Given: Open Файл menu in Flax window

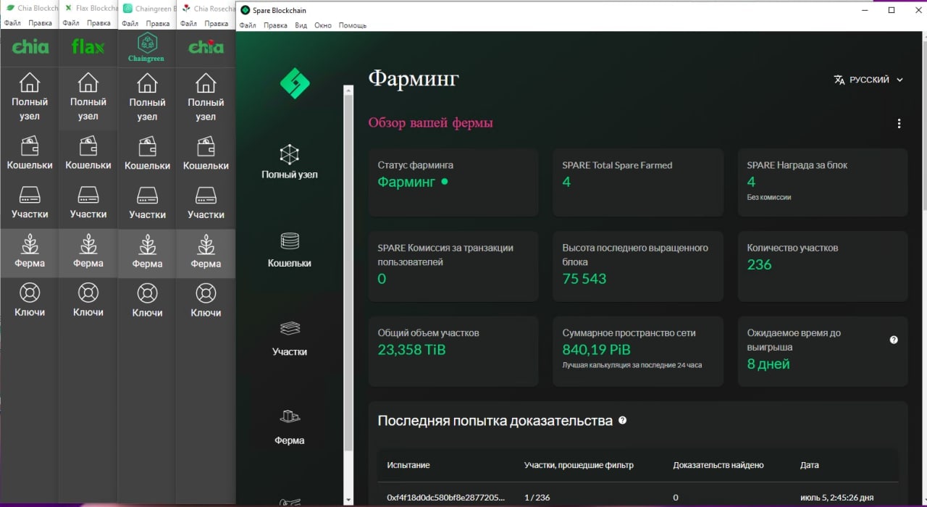Looking at the screenshot, I should (x=71, y=23).
